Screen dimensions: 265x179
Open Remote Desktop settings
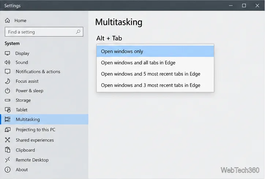tap(44, 160)
